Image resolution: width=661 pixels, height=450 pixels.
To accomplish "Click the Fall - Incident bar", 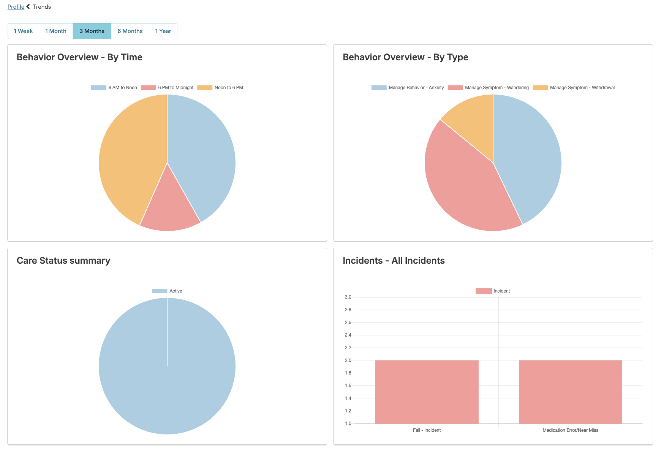I will [x=427, y=392].
